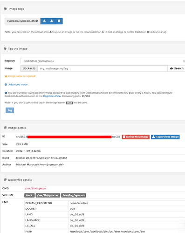Select the symcon/symcon:latest tag label
Screen dimensions: 185x233
23,21
